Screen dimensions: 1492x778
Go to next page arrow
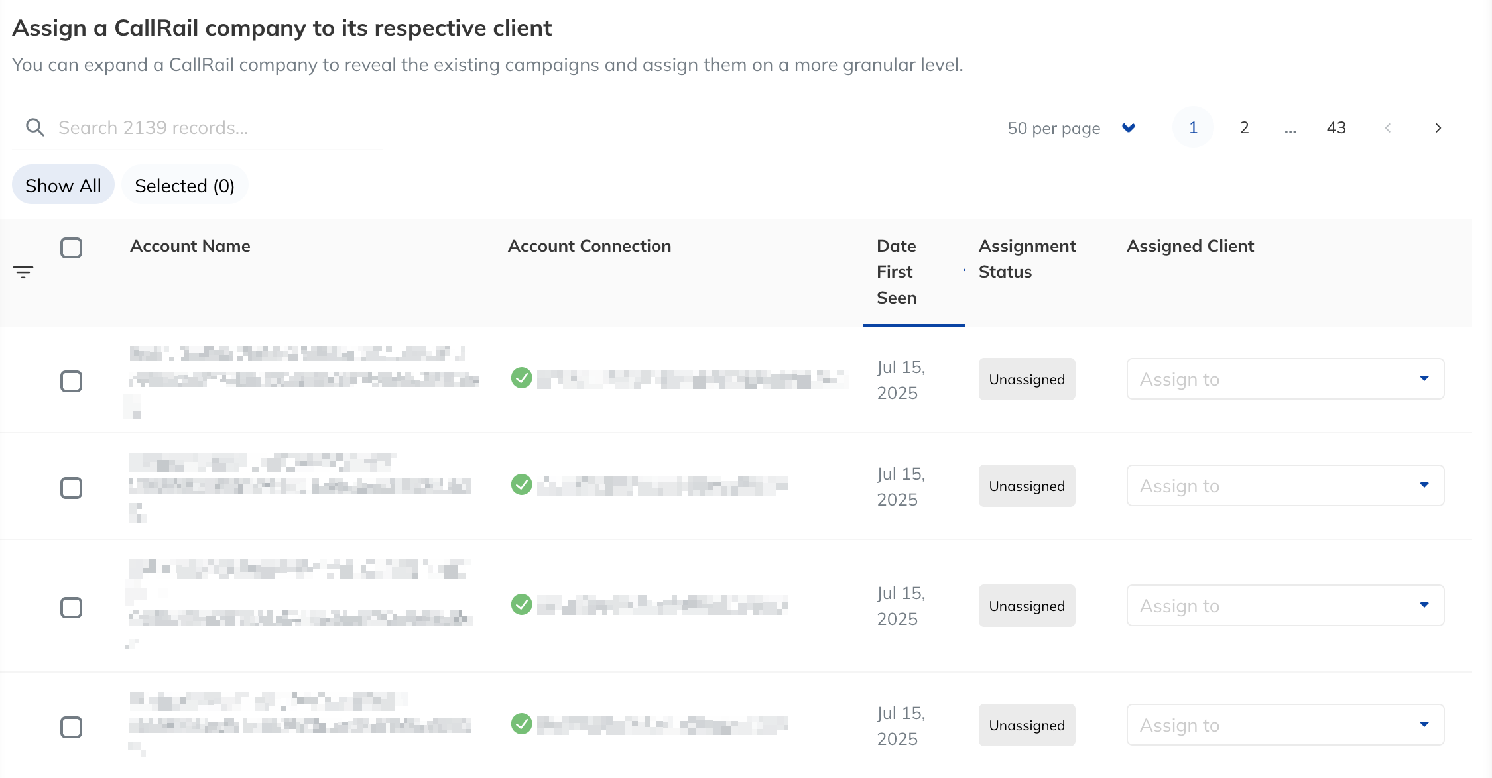tap(1438, 128)
